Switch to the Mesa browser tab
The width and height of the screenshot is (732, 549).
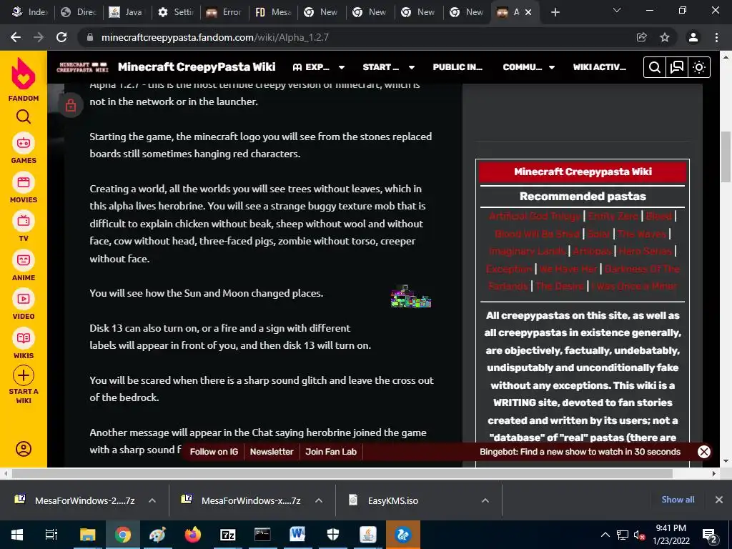point(273,12)
